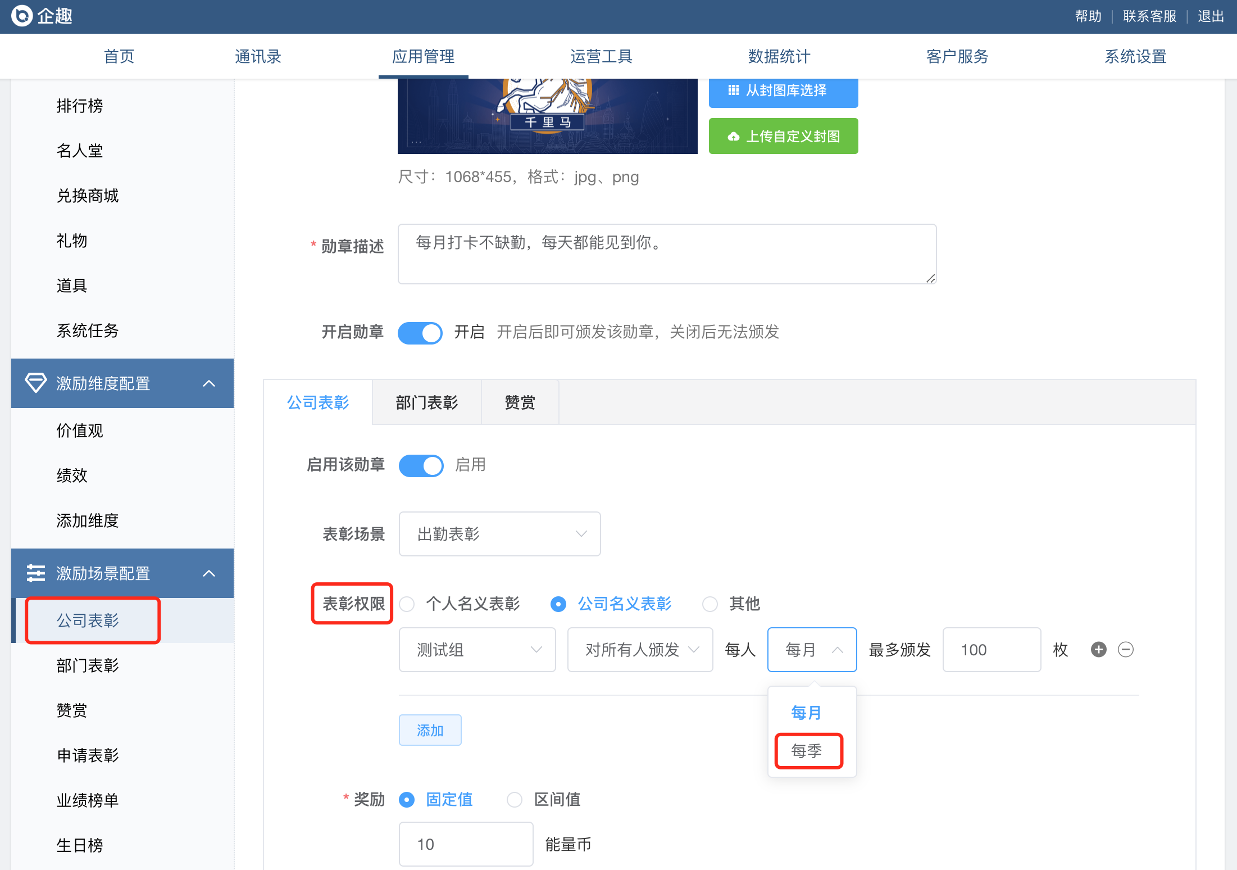Viewport: 1237px width, 870px height.
Task: Click the 企趣 logo icon
Action: (x=22, y=16)
